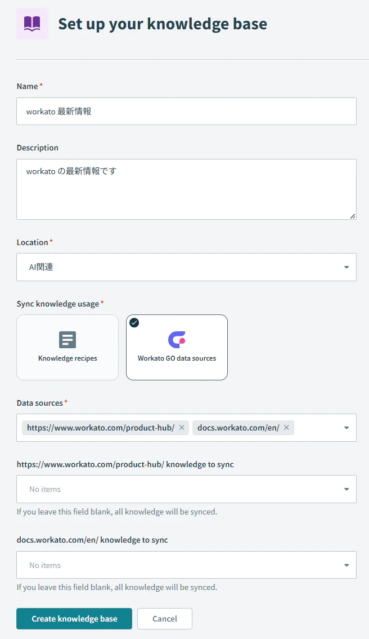Expand the Location dropdown

pyautogui.click(x=186, y=267)
